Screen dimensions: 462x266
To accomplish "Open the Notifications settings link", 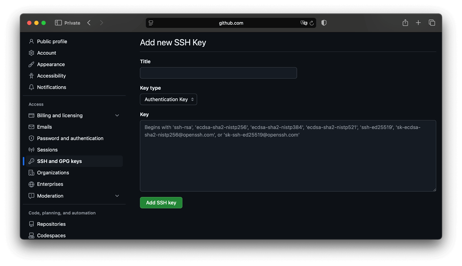I will pos(51,87).
